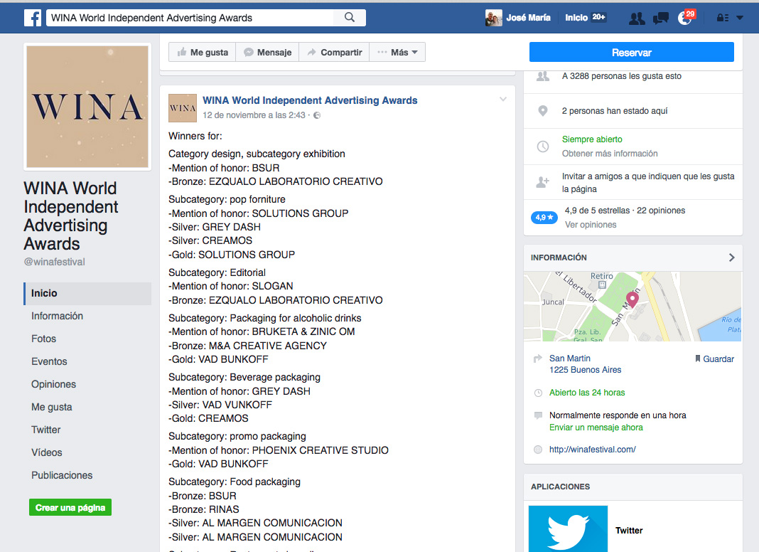Expand the Información section arrow
Screen dimensions: 759x552
tap(731, 258)
